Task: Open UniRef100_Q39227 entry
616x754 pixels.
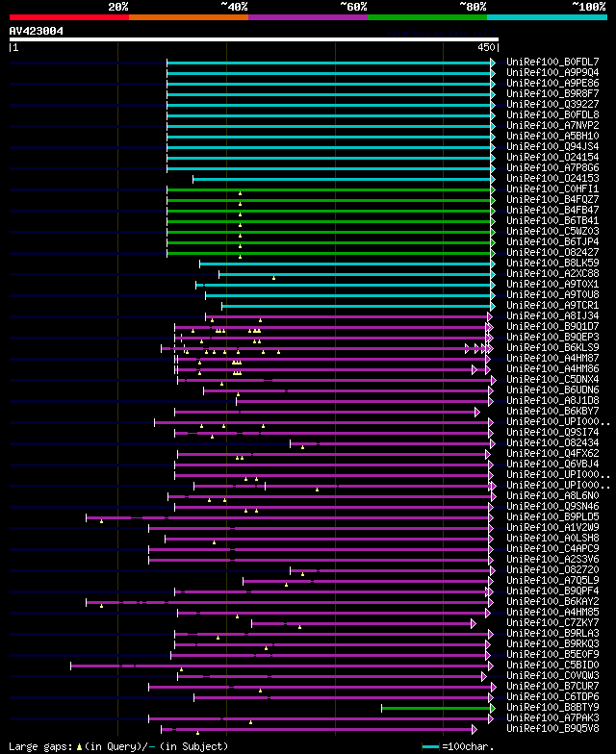Action: point(552,104)
